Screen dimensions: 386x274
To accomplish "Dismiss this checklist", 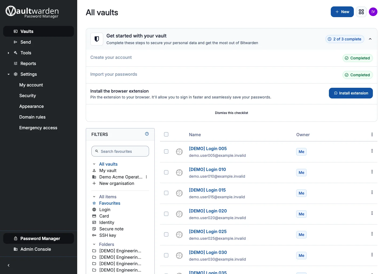I will pos(232,113).
